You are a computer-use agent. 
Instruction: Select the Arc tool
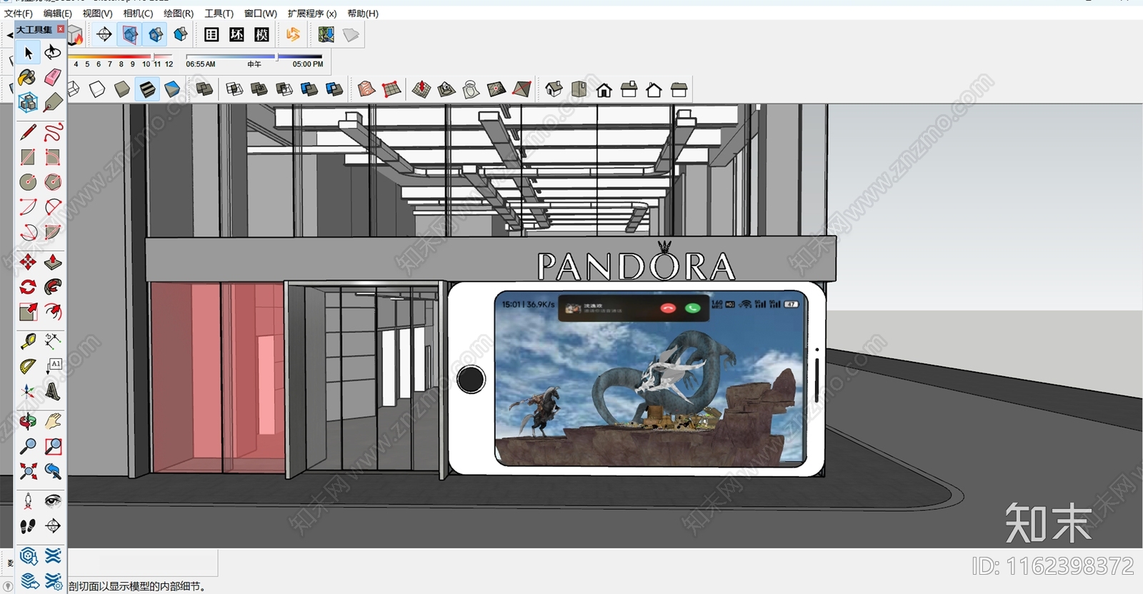click(x=28, y=207)
